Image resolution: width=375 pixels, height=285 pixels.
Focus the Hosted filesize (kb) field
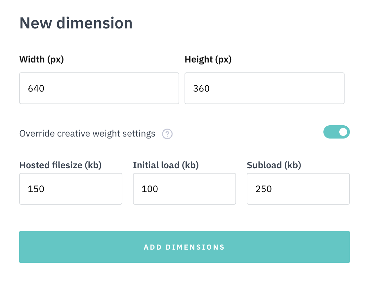tap(70, 189)
